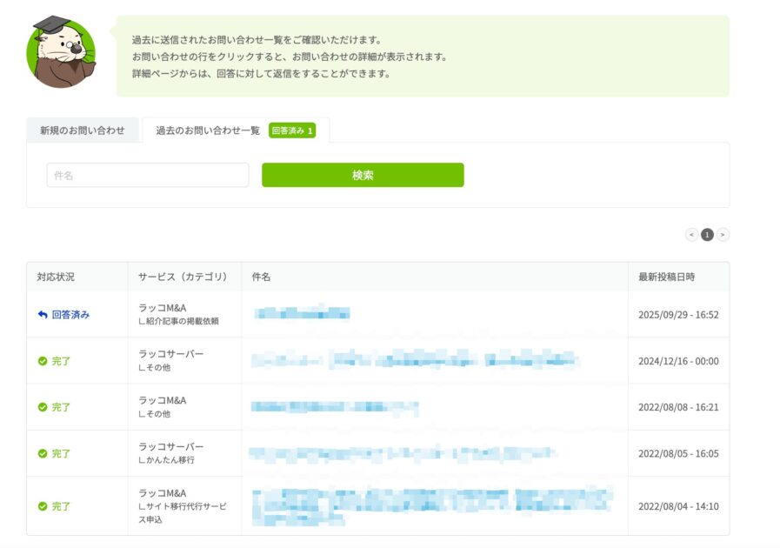The height and width of the screenshot is (548, 780).
Task: Open the サイト移行代行サービス申込 inquiry row
Action: [432, 505]
